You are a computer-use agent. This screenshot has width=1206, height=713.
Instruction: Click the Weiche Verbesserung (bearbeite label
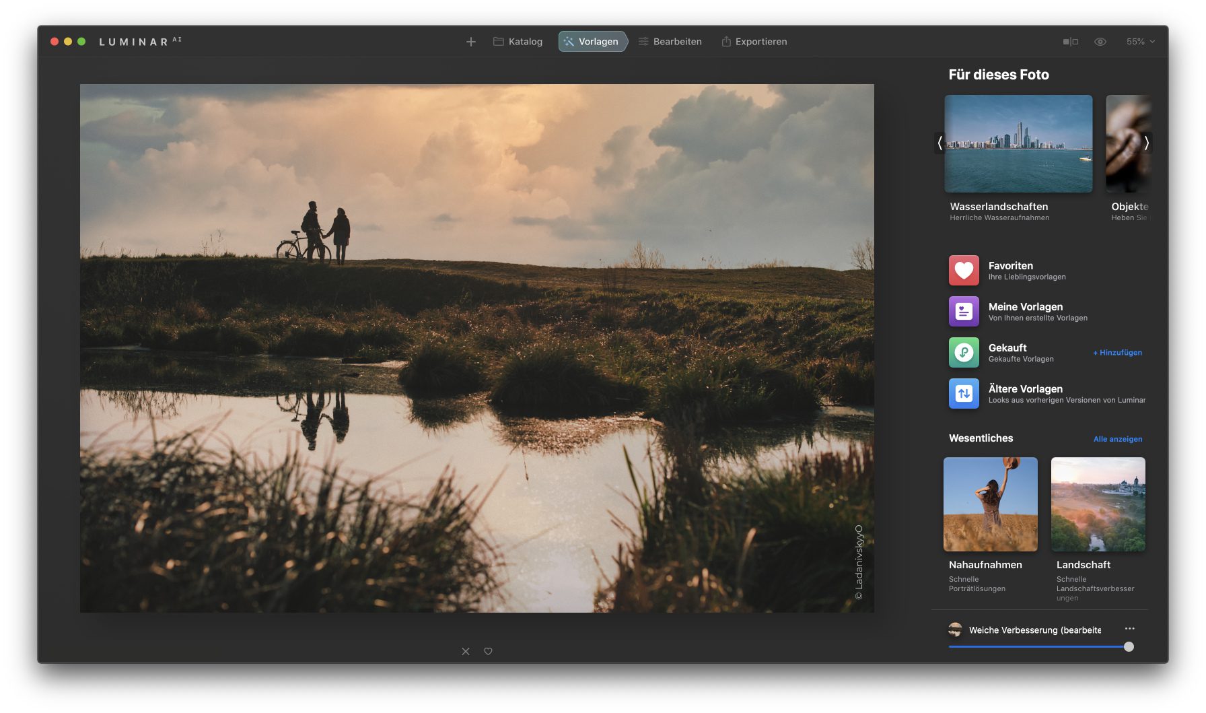pos(1035,630)
